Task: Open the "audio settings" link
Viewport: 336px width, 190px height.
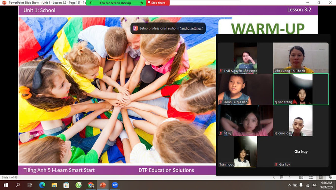Action: [x=191, y=28]
